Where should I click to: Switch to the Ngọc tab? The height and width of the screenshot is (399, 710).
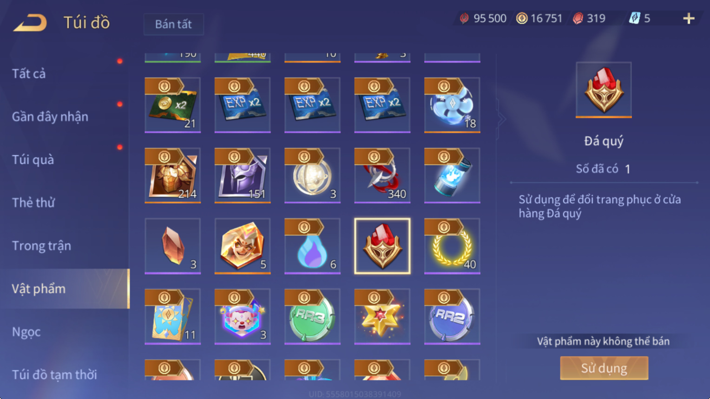[26, 332]
